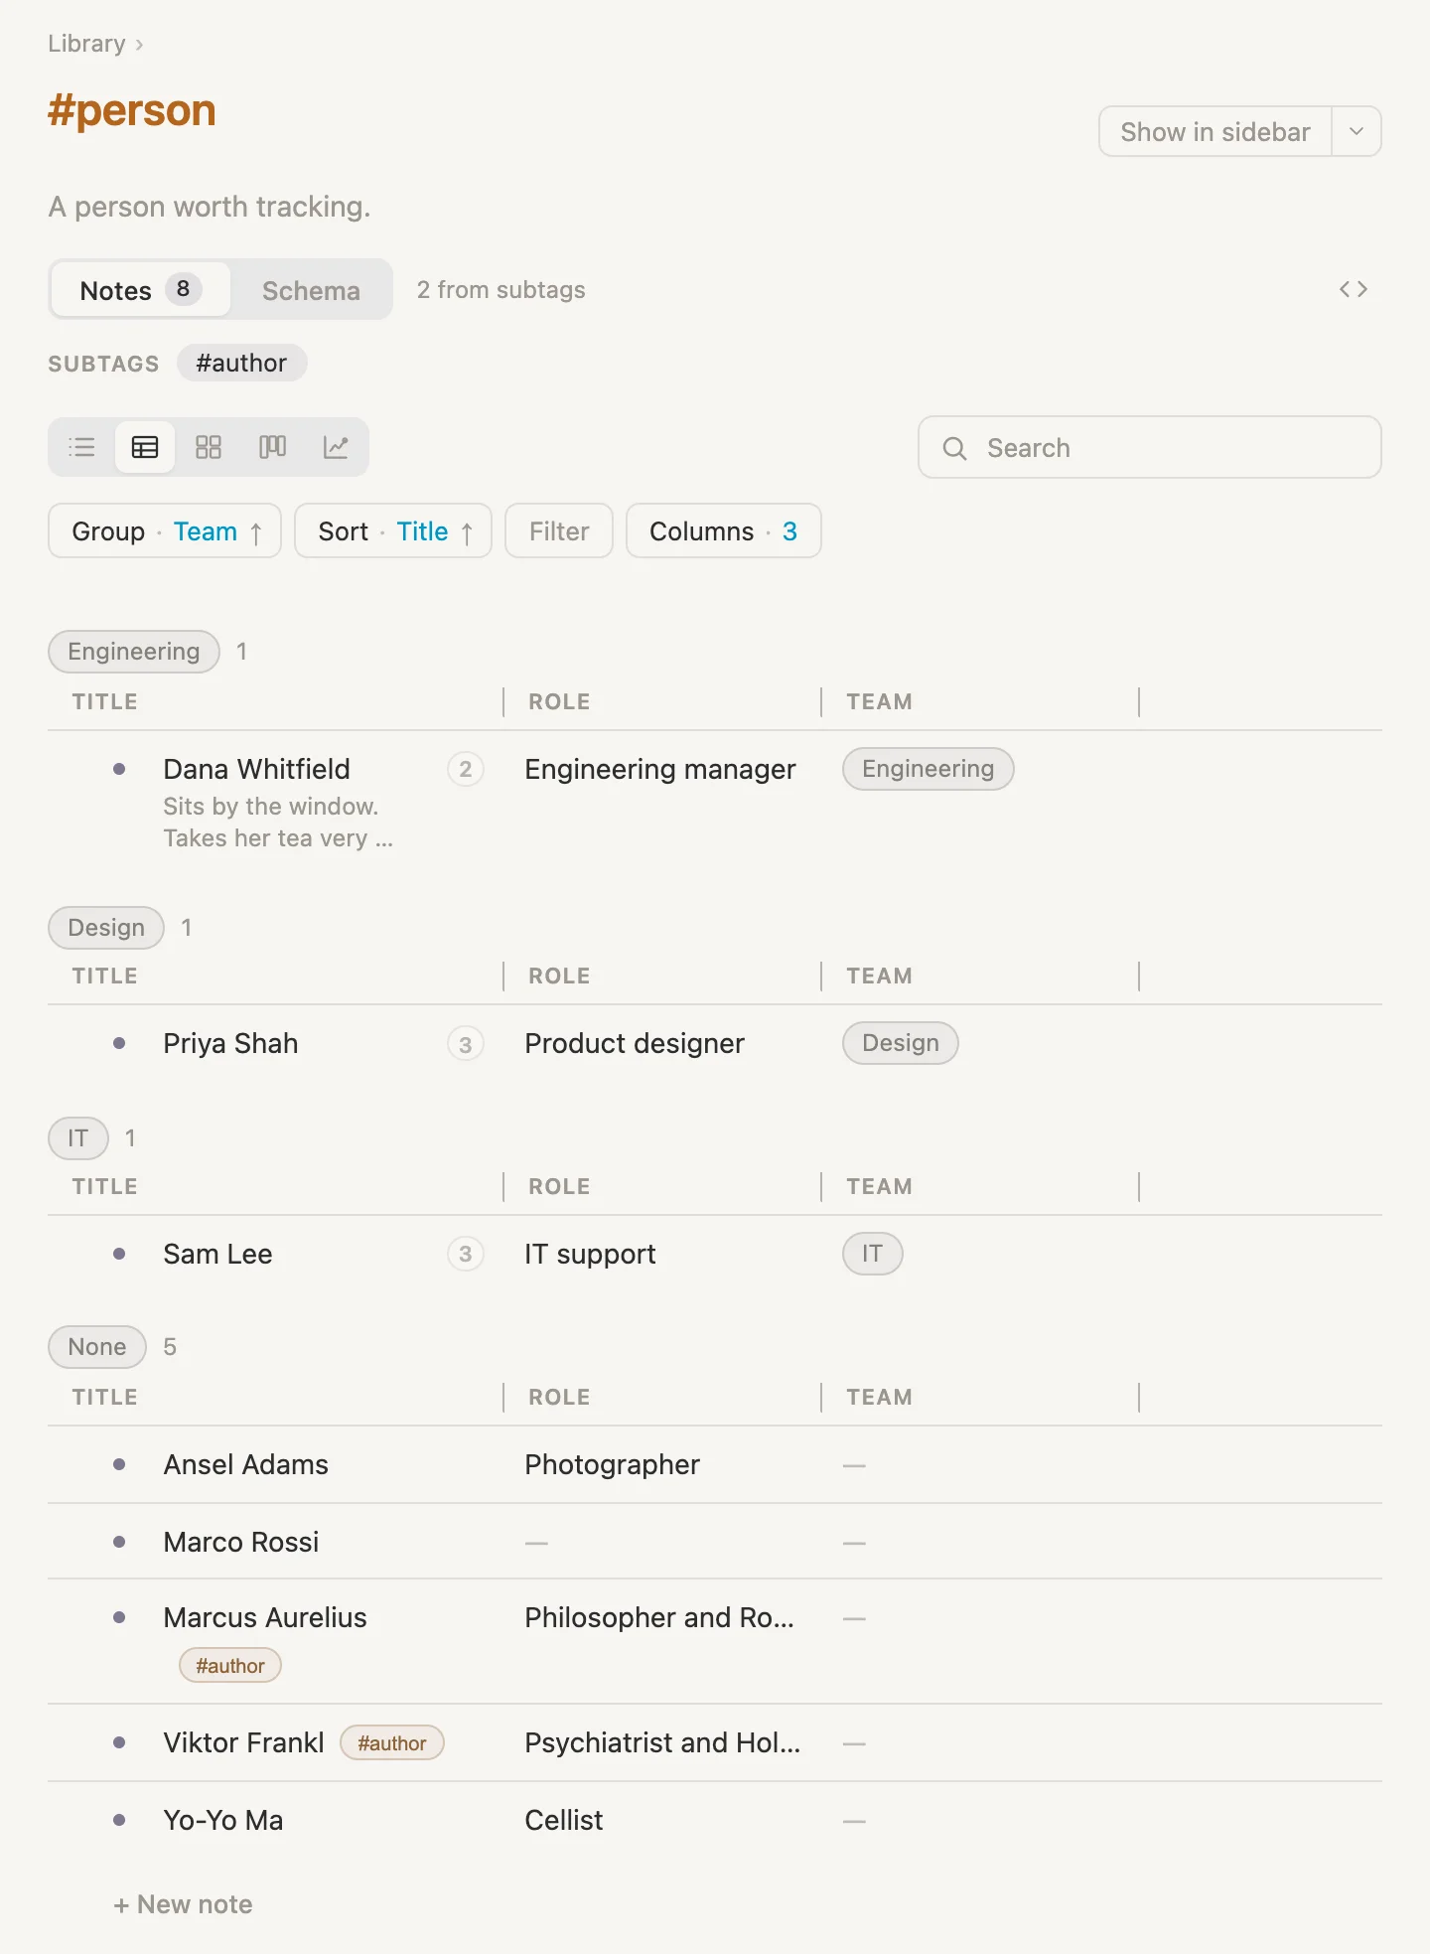The width and height of the screenshot is (1430, 1954).
Task: Collapse the None group header
Action: pyautogui.click(x=97, y=1347)
